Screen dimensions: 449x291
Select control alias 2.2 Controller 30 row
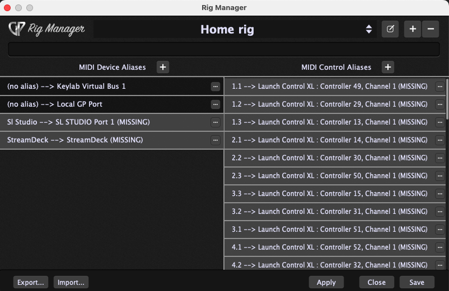tap(335, 158)
